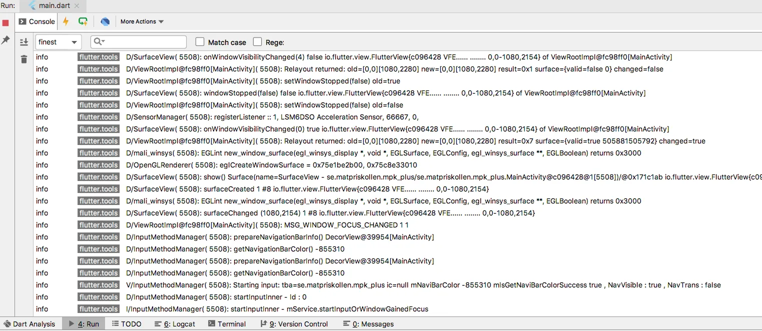
Task: Select onWindowVisibilityChanged(0) log line
Action: 398,129
